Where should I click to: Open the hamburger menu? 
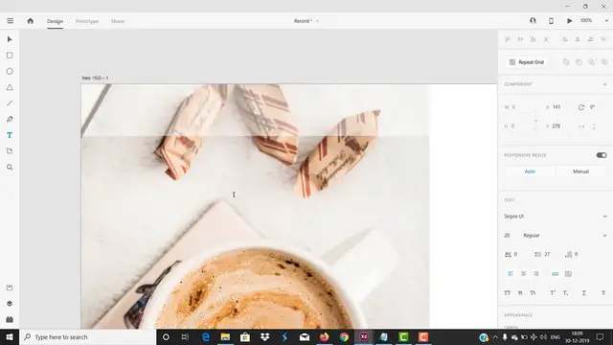tap(11, 21)
